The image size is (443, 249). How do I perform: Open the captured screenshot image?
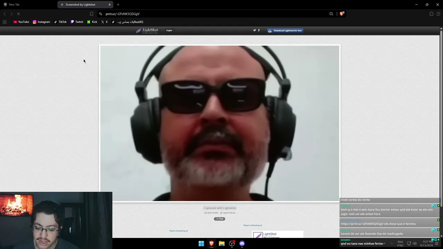pyautogui.click(x=220, y=123)
